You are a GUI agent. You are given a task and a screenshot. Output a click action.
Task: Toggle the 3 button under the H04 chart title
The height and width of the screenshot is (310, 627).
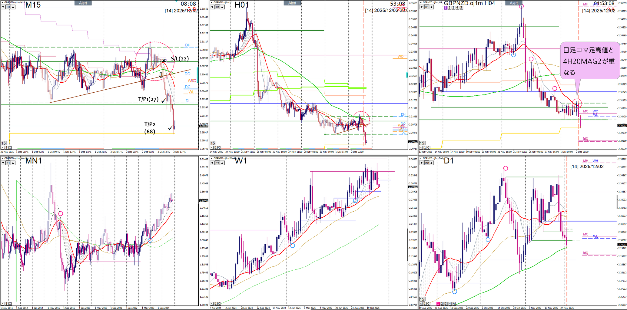(453, 8)
